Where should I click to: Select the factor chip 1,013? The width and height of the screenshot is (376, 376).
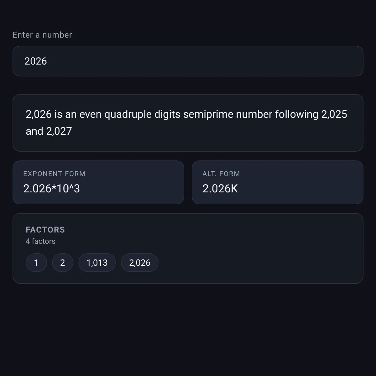[x=97, y=263]
